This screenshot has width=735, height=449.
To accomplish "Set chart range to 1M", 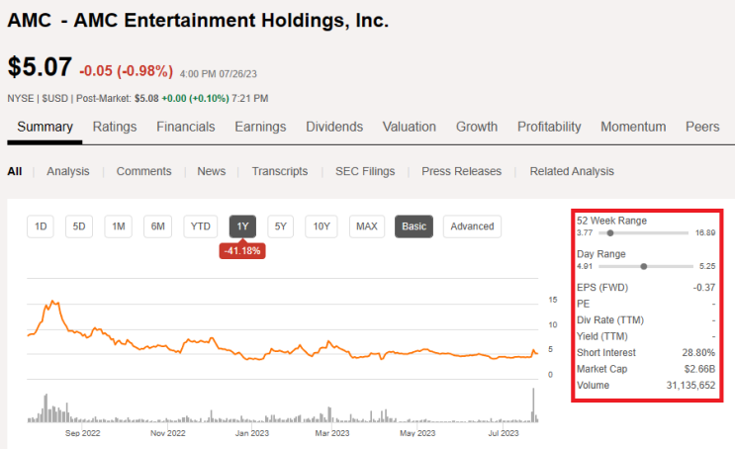I will click(118, 226).
